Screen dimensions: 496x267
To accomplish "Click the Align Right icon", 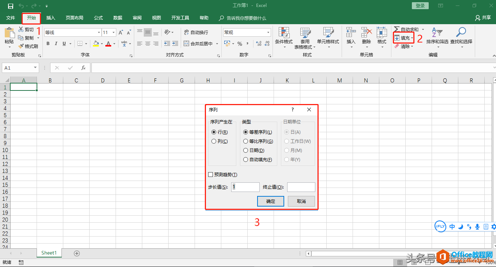I will tap(156, 44).
